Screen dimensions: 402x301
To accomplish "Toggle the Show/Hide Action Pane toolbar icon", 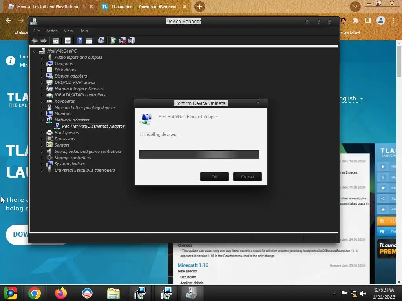I will (x=89, y=40).
